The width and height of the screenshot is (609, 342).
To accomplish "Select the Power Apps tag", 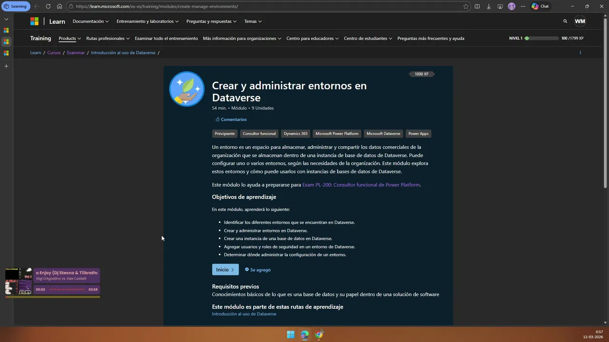I will click(419, 133).
